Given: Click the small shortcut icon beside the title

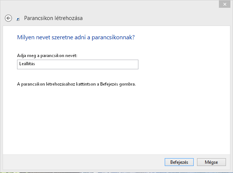Looking at the screenshot, I should click(x=18, y=19).
